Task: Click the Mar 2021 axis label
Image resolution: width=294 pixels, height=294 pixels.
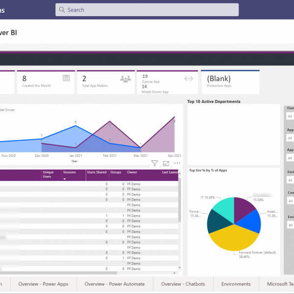Action: pyautogui.click(x=141, y=156)
